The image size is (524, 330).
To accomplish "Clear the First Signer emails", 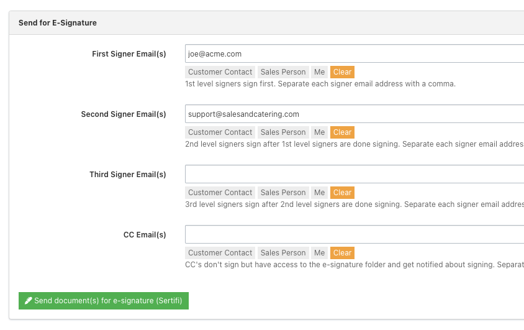I will click(342, 72).
